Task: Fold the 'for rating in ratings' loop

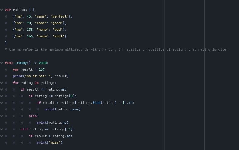Action: [2, 83]
